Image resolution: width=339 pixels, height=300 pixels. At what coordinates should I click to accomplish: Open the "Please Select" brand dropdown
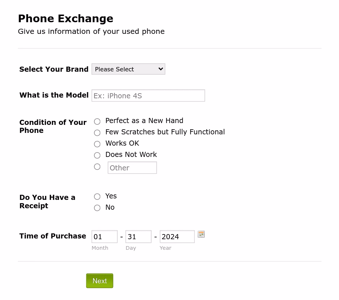point(128,69)
